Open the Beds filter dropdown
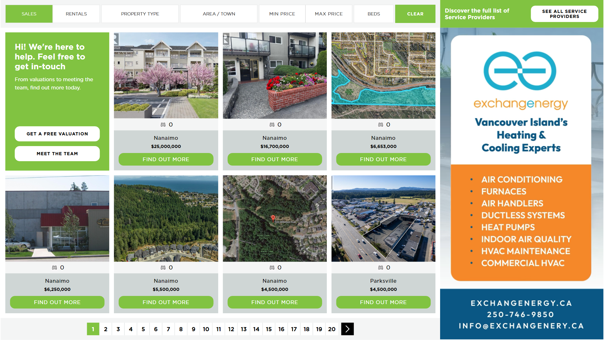 coord(373,14)
